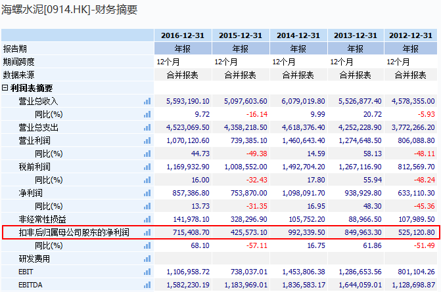Select the 2013-12-31 column header
The width and height of the screenshot is (441, 292).
356,35
